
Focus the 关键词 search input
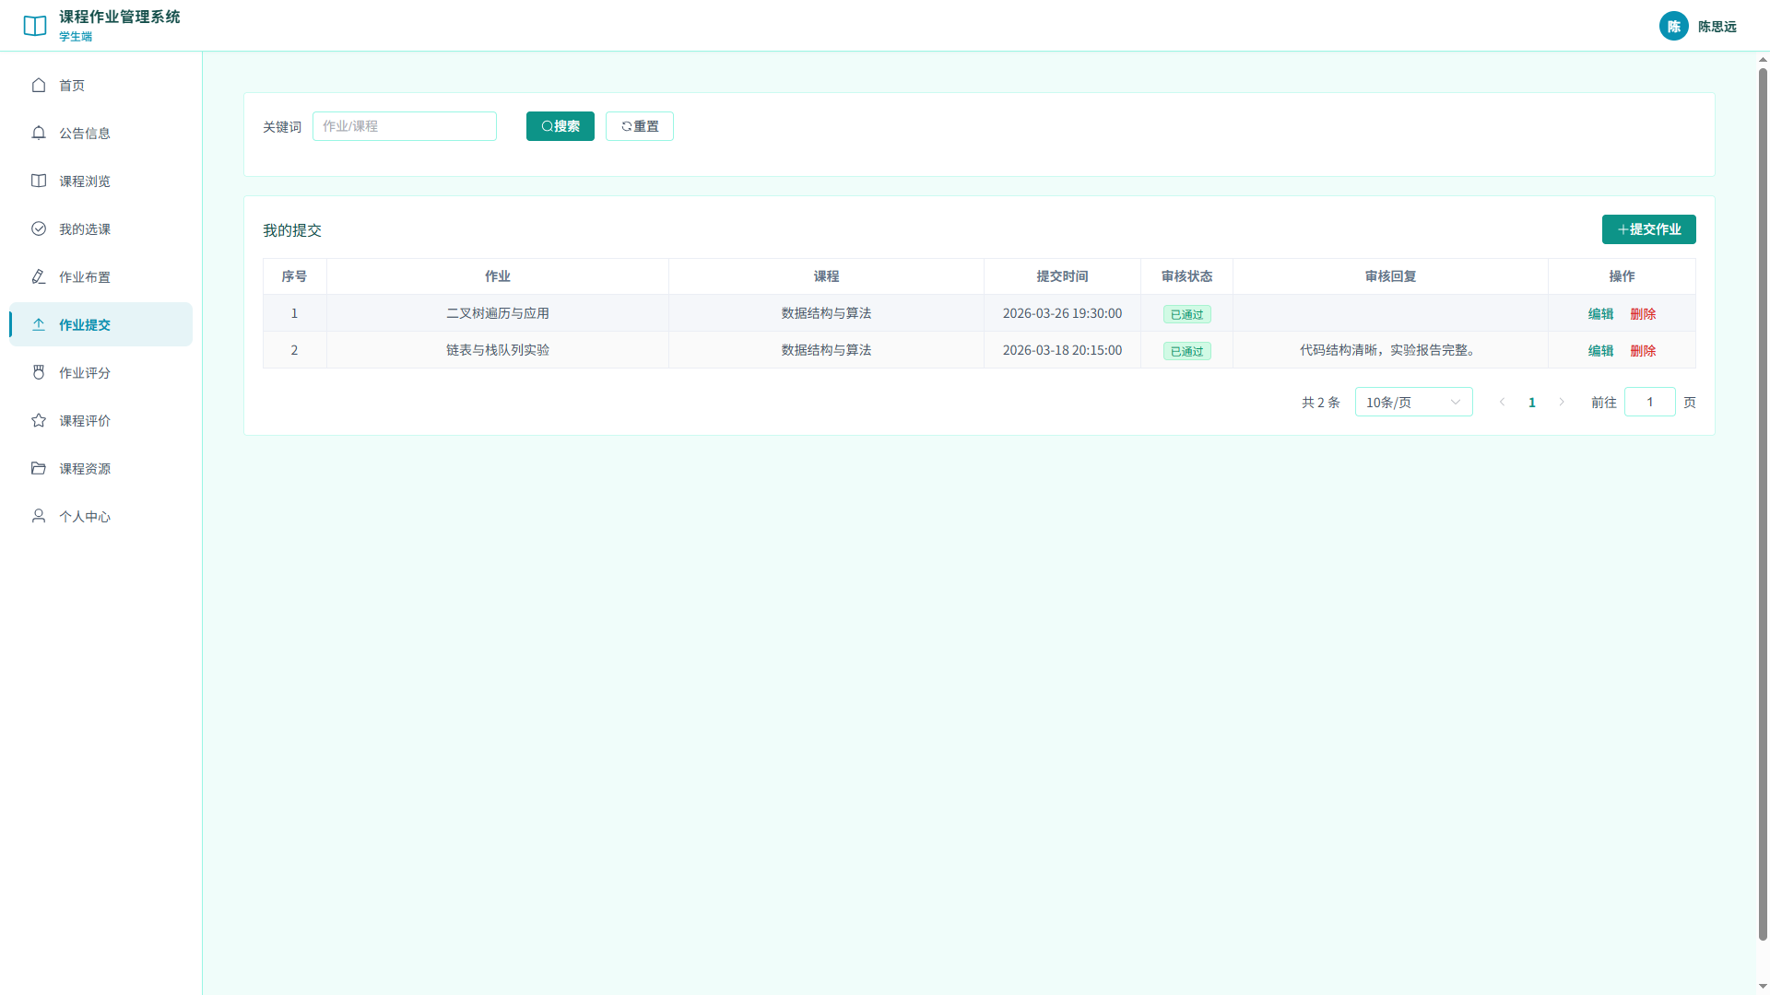405,126
